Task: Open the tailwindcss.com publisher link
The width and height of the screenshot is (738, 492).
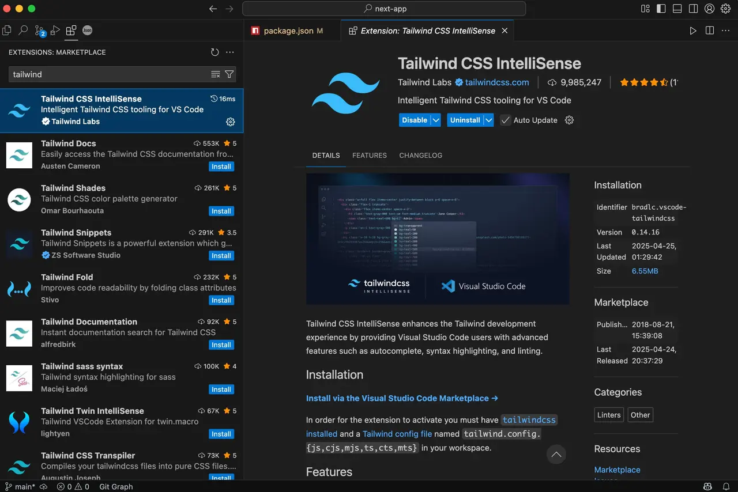Action: [x=497, y=82]
